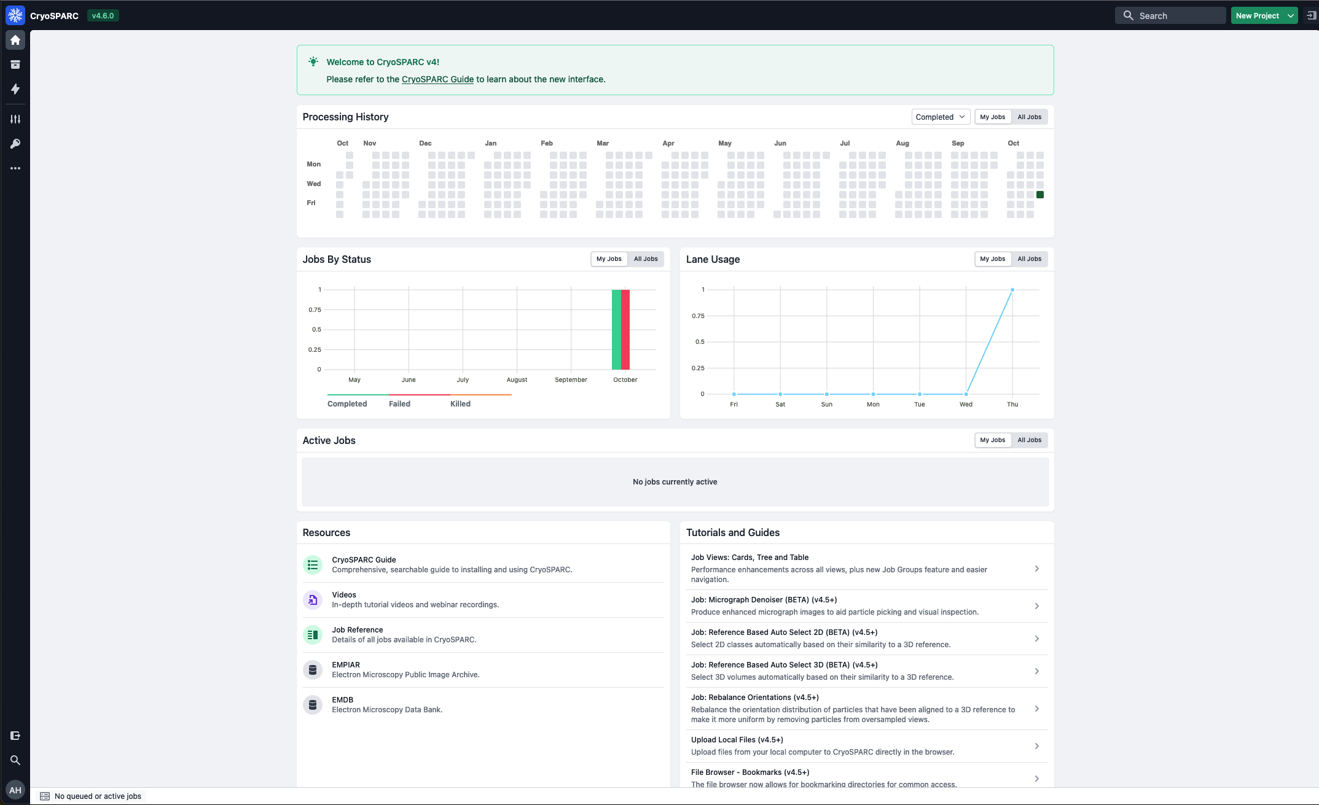Expand the Reference Based Auto Select 3D chevron
Image resolution: width=1319 pixels, height=805 pixels.
coord(1037,671)
